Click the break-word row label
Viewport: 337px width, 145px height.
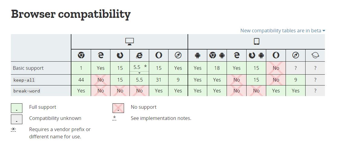tap(27, 91)
